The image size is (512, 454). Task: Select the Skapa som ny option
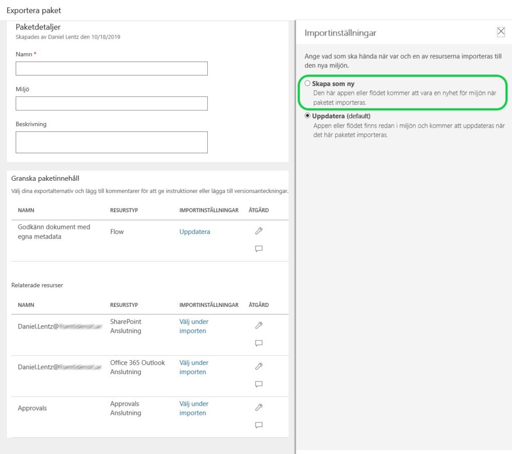tap(307, 83)
